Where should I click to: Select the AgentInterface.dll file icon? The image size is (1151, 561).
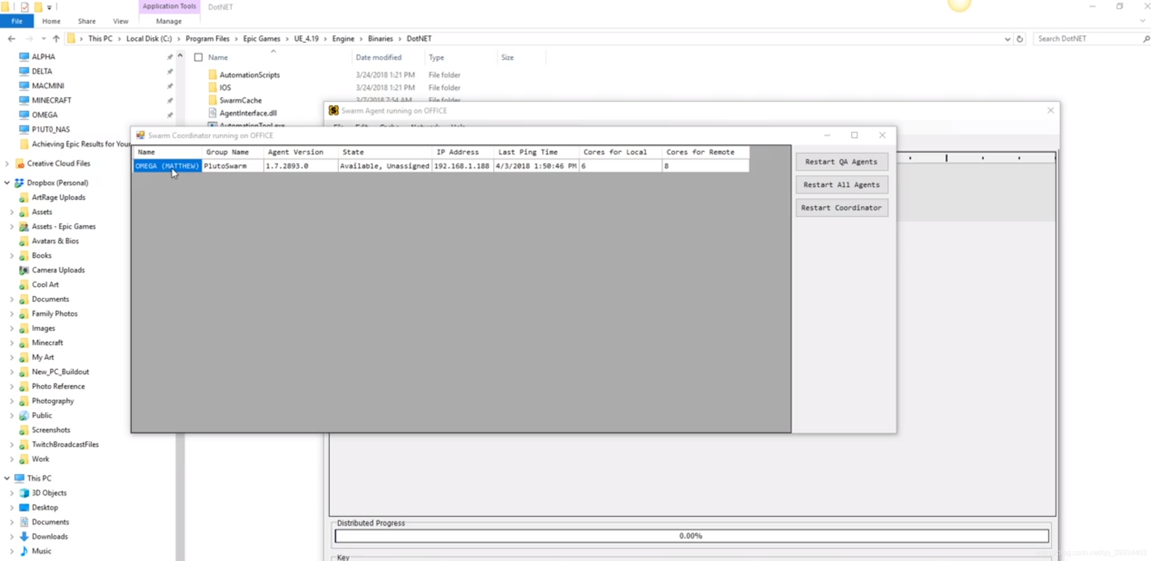pyautogui.click(x=212, y=113)
